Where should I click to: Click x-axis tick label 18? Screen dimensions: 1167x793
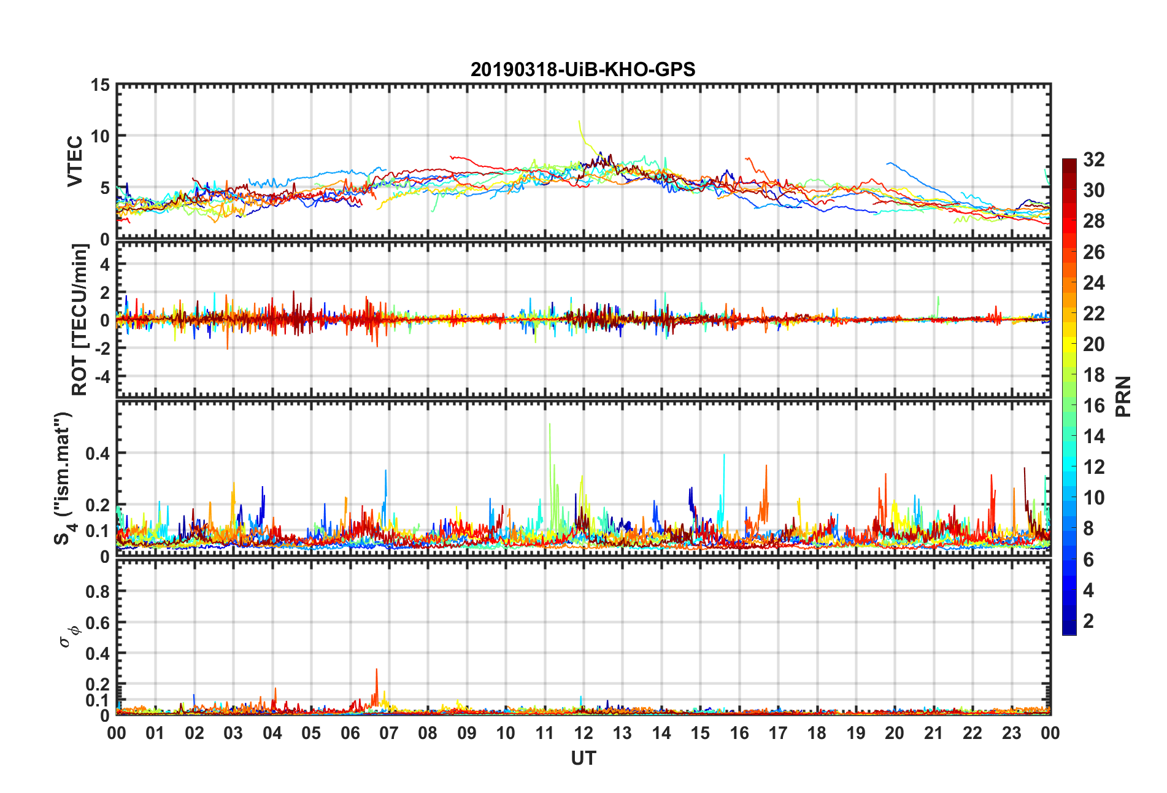click(x=817, y=733)
